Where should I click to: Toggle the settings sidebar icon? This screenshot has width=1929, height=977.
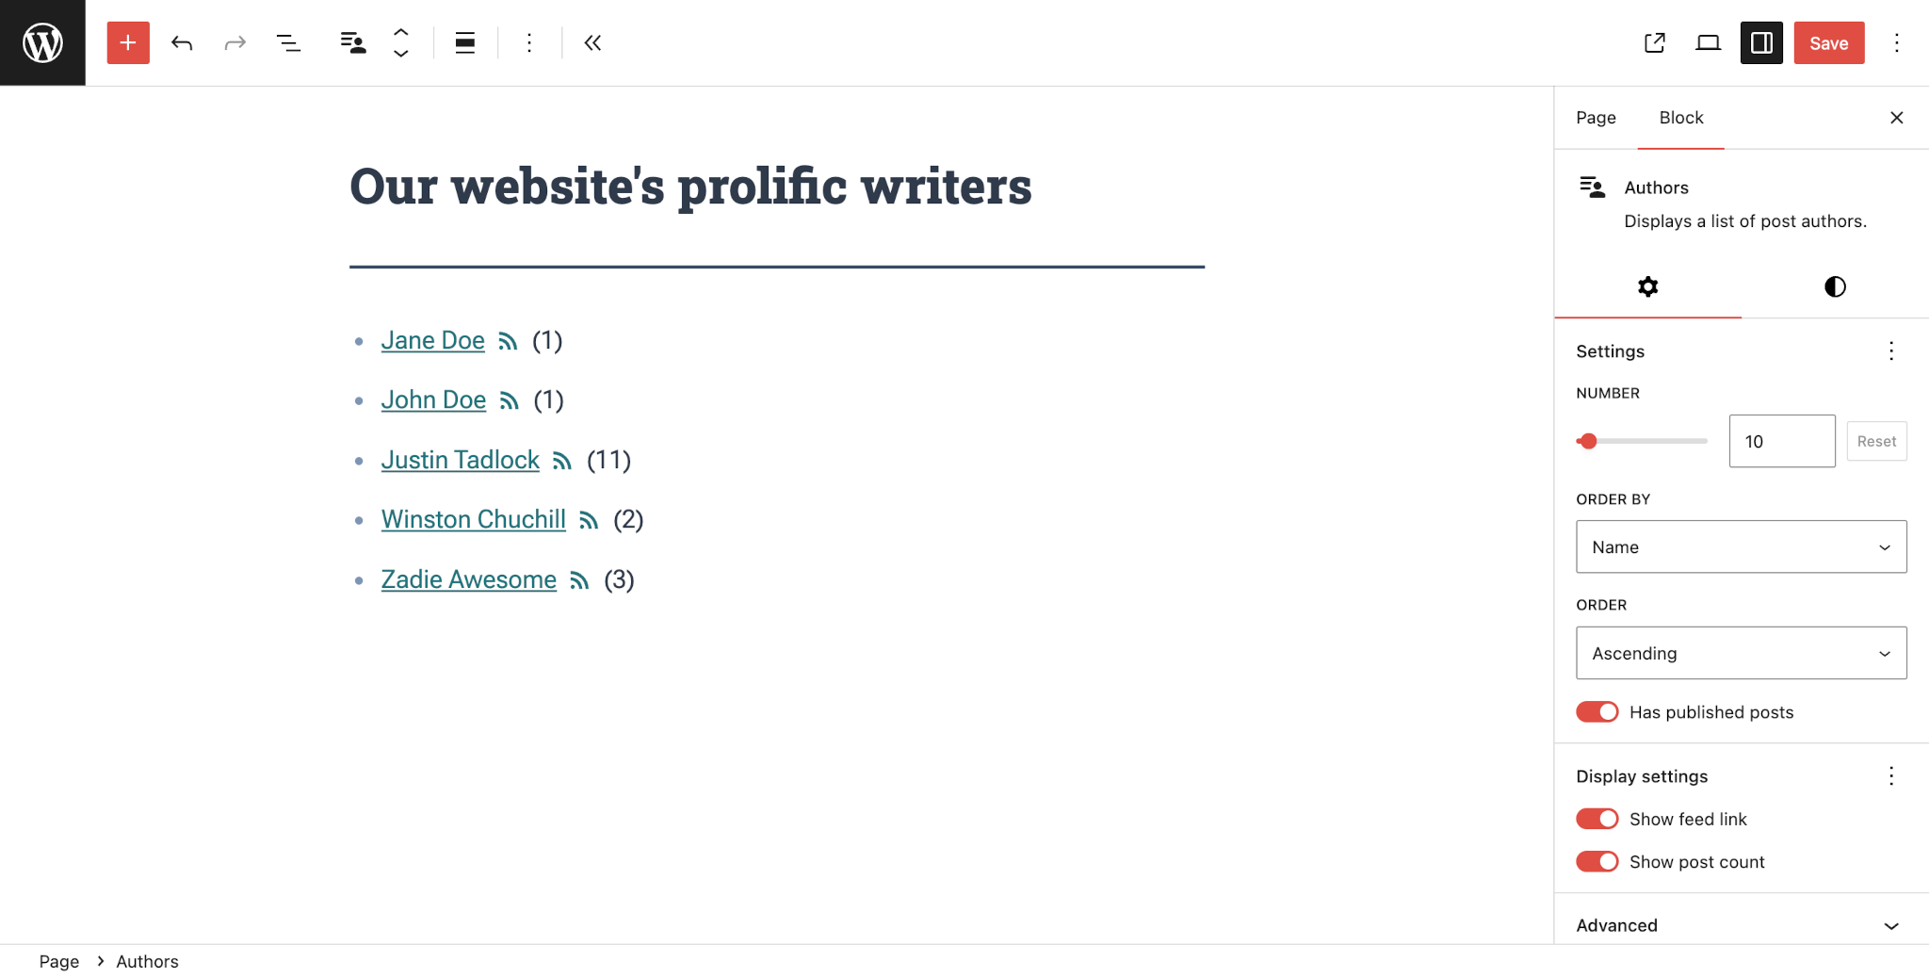point(1761,42)
